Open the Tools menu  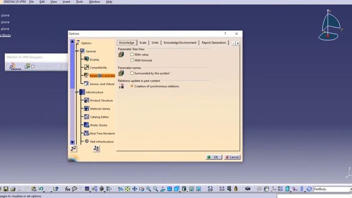[x=79, y=2]
